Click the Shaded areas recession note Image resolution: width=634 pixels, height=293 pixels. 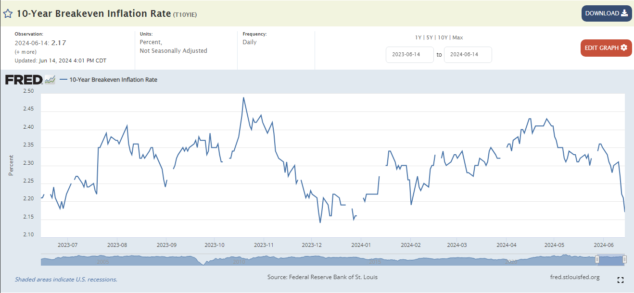point(66,280)
